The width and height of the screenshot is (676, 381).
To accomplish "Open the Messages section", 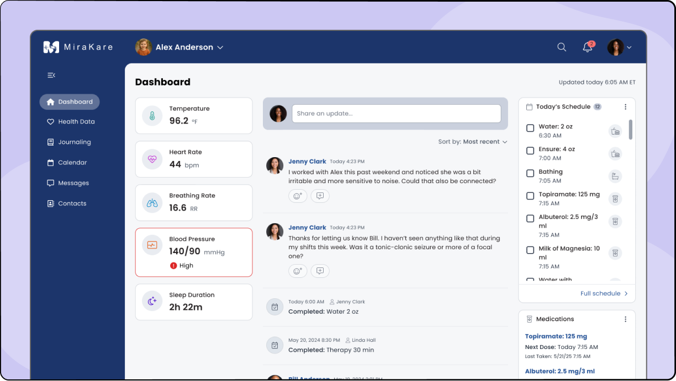I will (73, 183).
